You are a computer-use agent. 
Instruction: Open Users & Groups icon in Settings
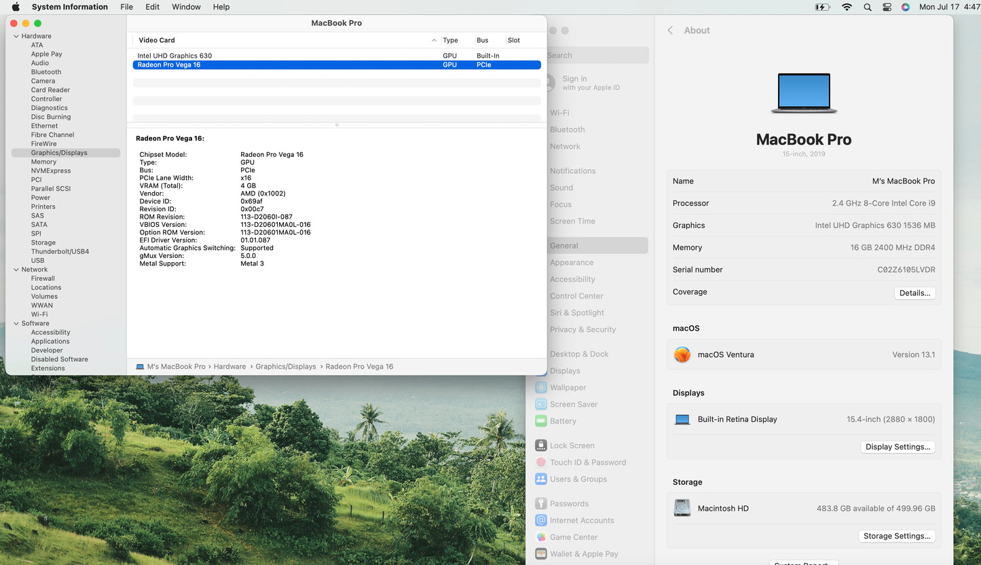coord(541,479)
